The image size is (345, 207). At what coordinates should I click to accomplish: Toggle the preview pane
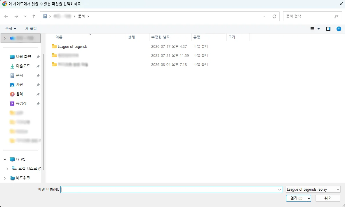pyautogui.click(x=328, y=29)
